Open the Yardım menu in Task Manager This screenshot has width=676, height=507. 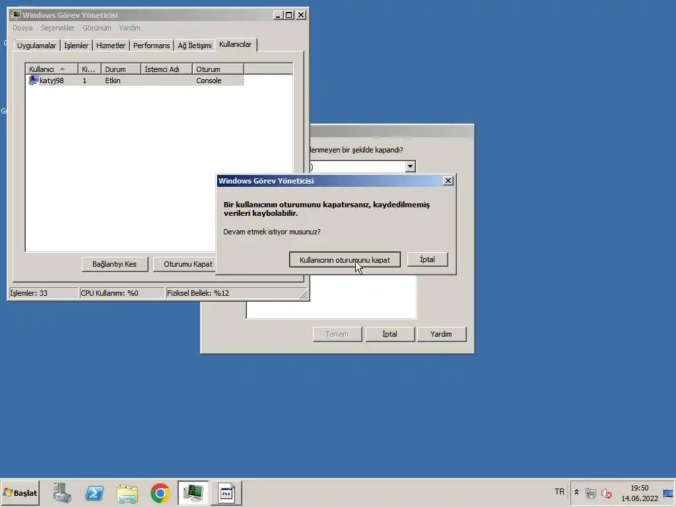[129, 28]
